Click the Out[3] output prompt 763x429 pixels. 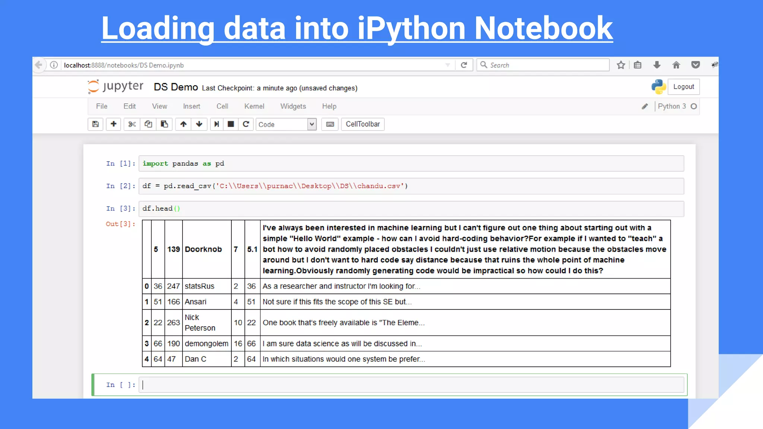(120, 224)
